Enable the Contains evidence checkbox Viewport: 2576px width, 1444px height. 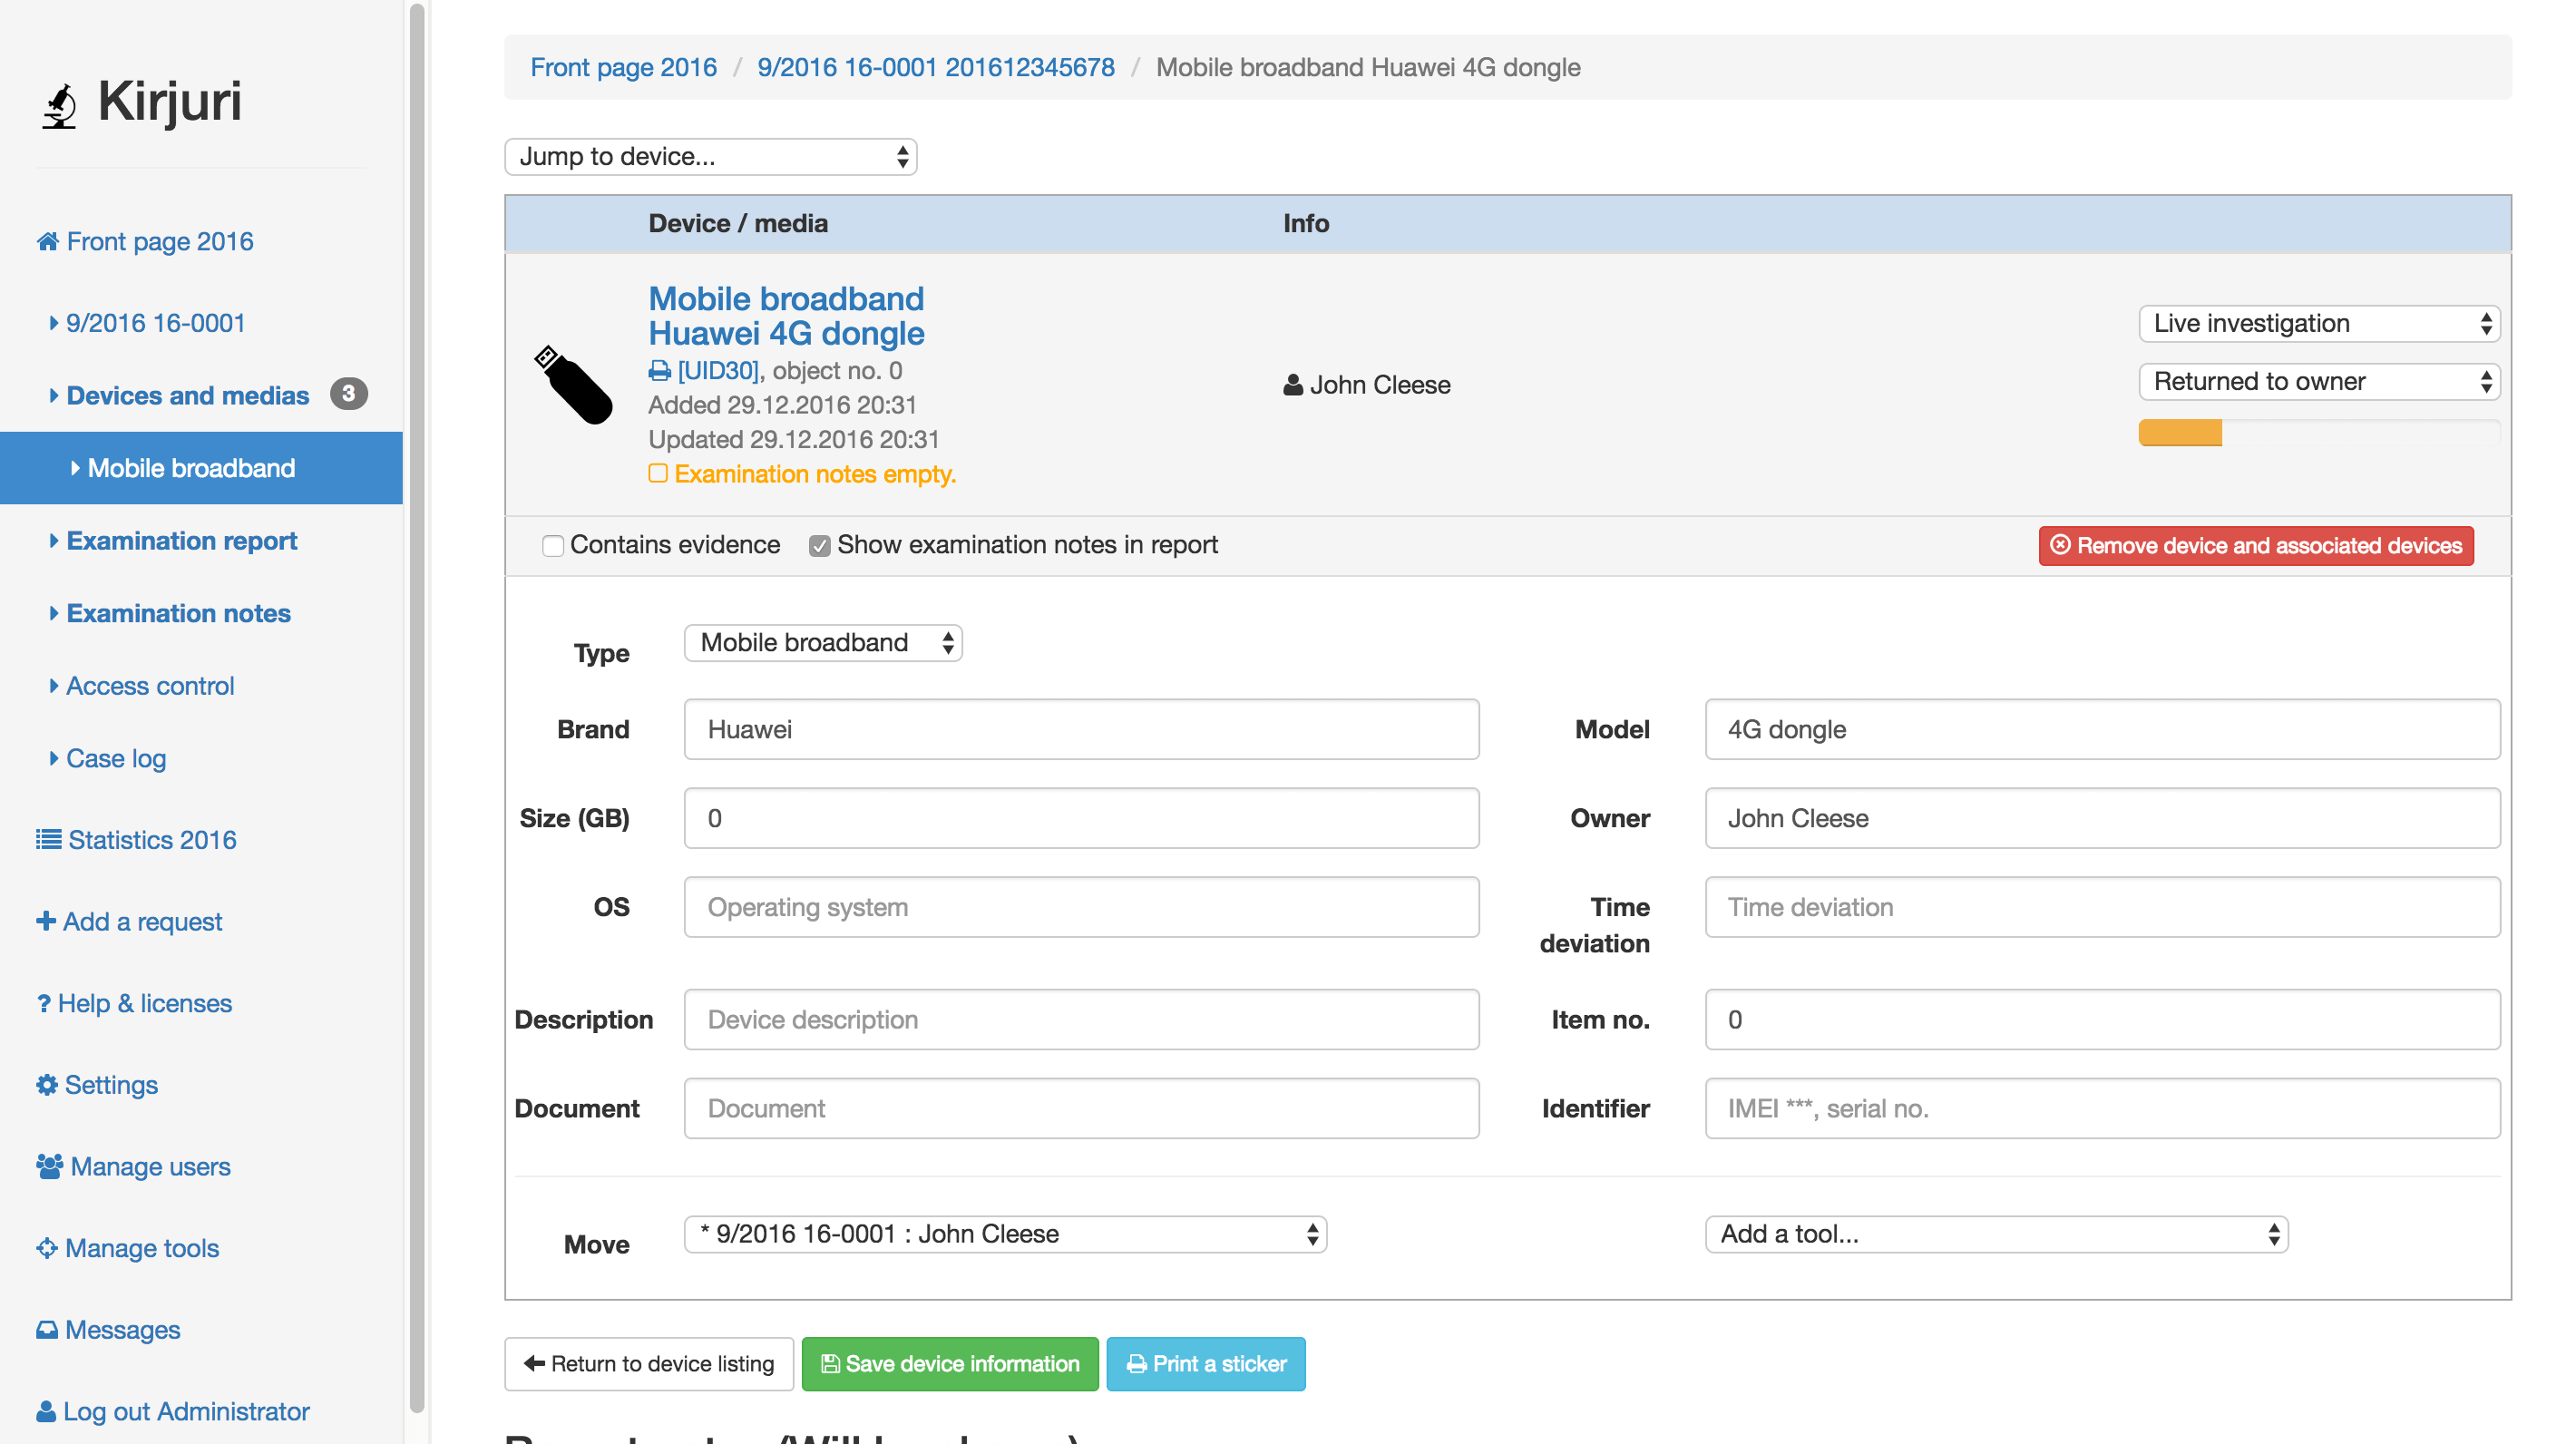pyautogui.click(x=552, y=545)
